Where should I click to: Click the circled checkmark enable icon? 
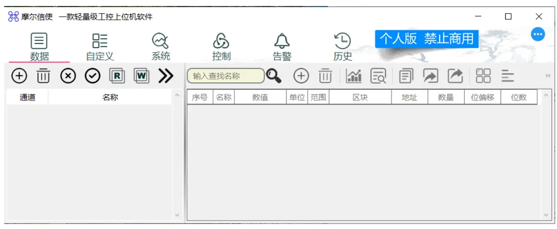pos(93,76)
